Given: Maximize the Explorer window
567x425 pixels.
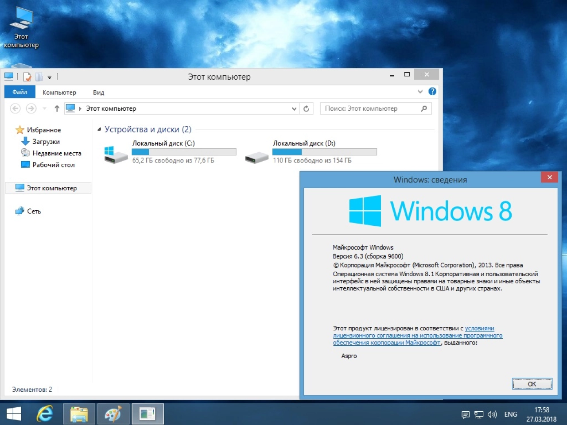Looking at the screenshot, I should click(x=407, y=74).
